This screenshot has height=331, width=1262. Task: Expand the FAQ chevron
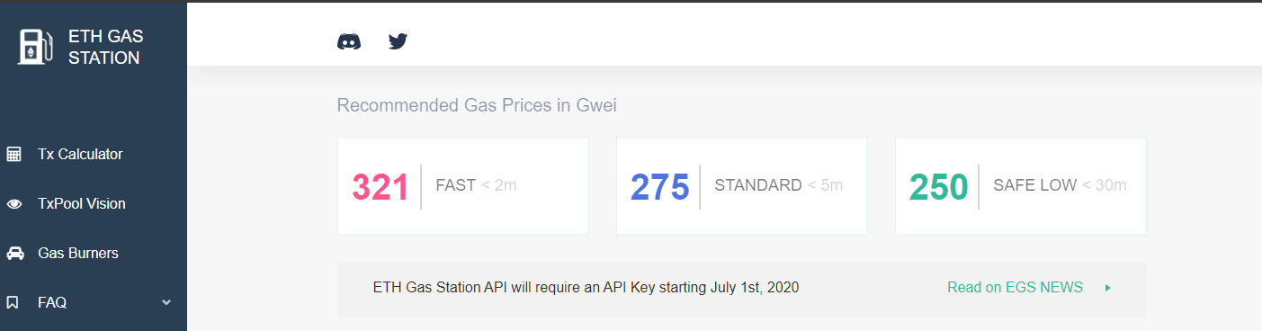tap(166, 302)
